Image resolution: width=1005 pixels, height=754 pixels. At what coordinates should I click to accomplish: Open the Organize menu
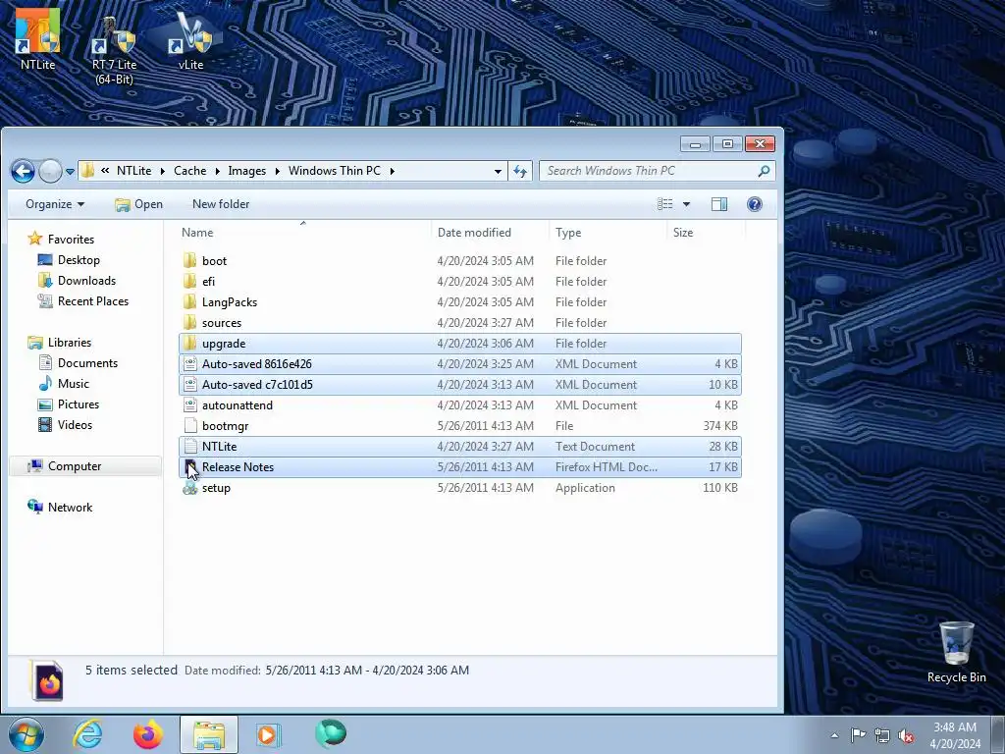(x=55, y=204)
